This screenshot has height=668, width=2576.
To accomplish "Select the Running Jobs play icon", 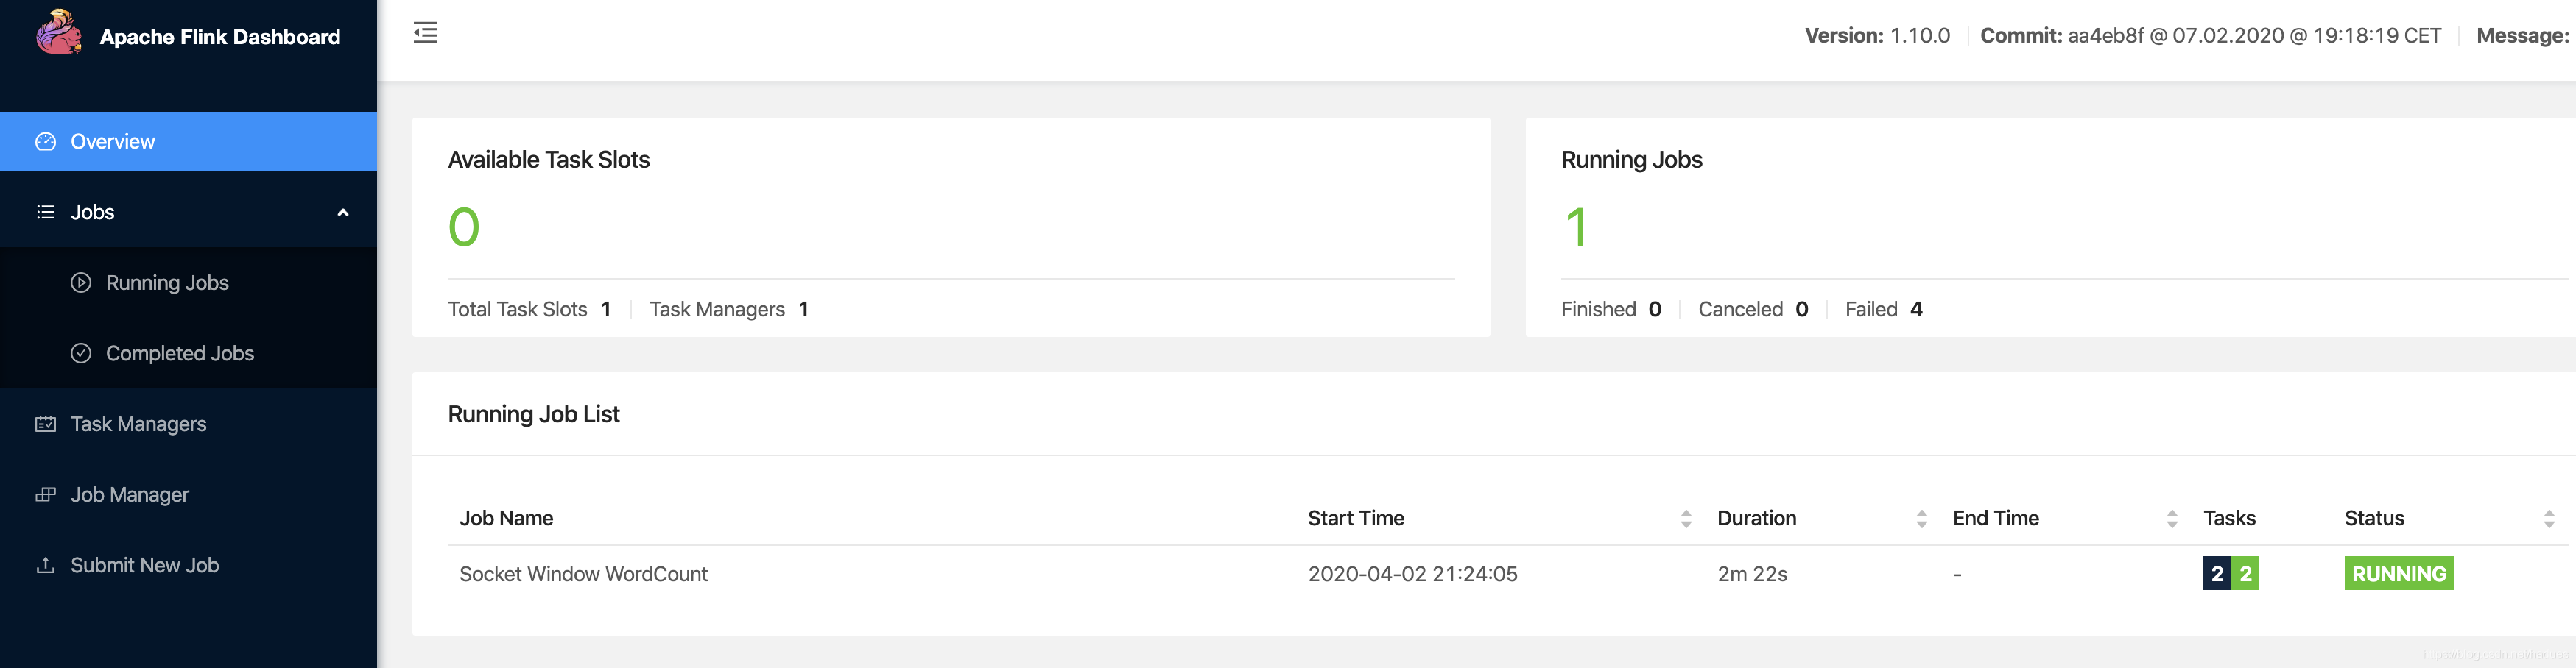I will tap(81, 283).
